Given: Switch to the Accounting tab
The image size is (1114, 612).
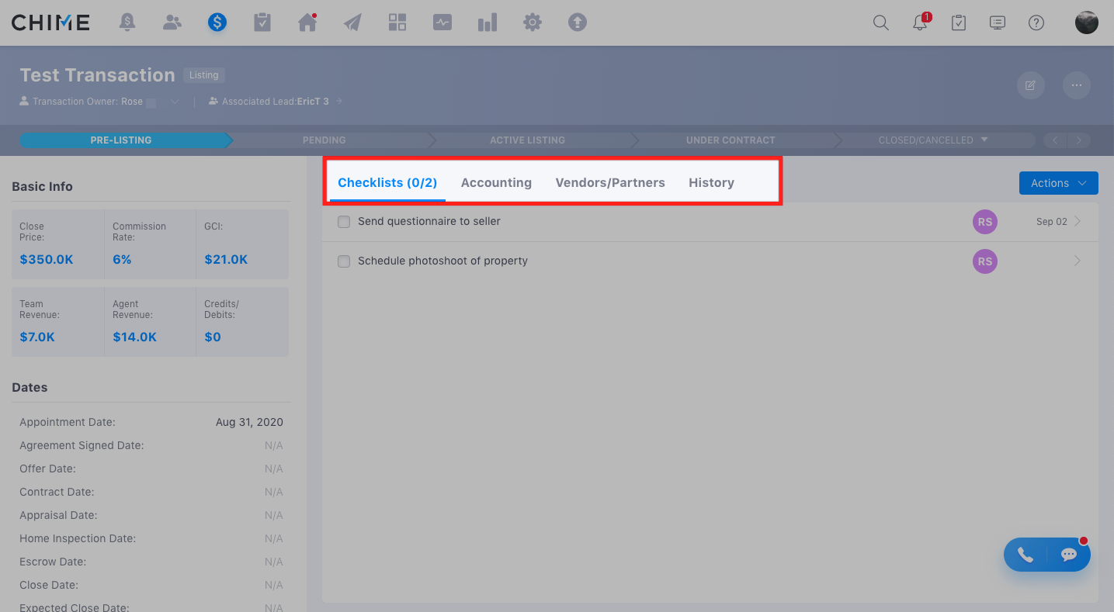Looking at the screenshot, I should 496,183.
